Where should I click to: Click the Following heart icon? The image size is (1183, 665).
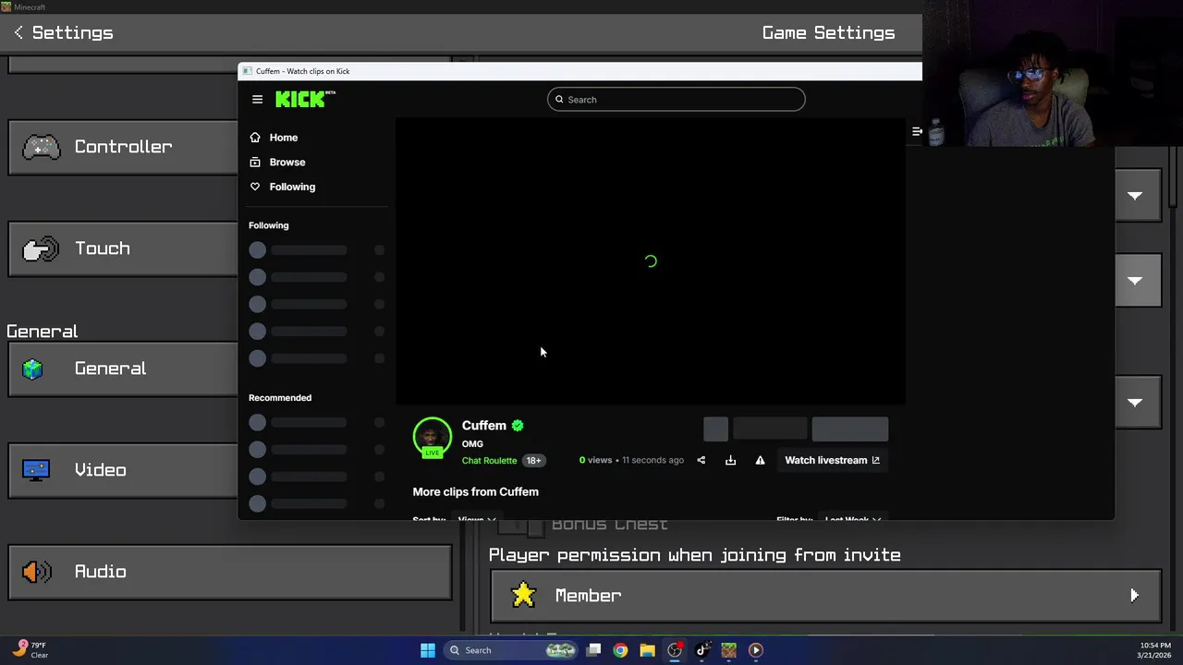tap(255, 187)
